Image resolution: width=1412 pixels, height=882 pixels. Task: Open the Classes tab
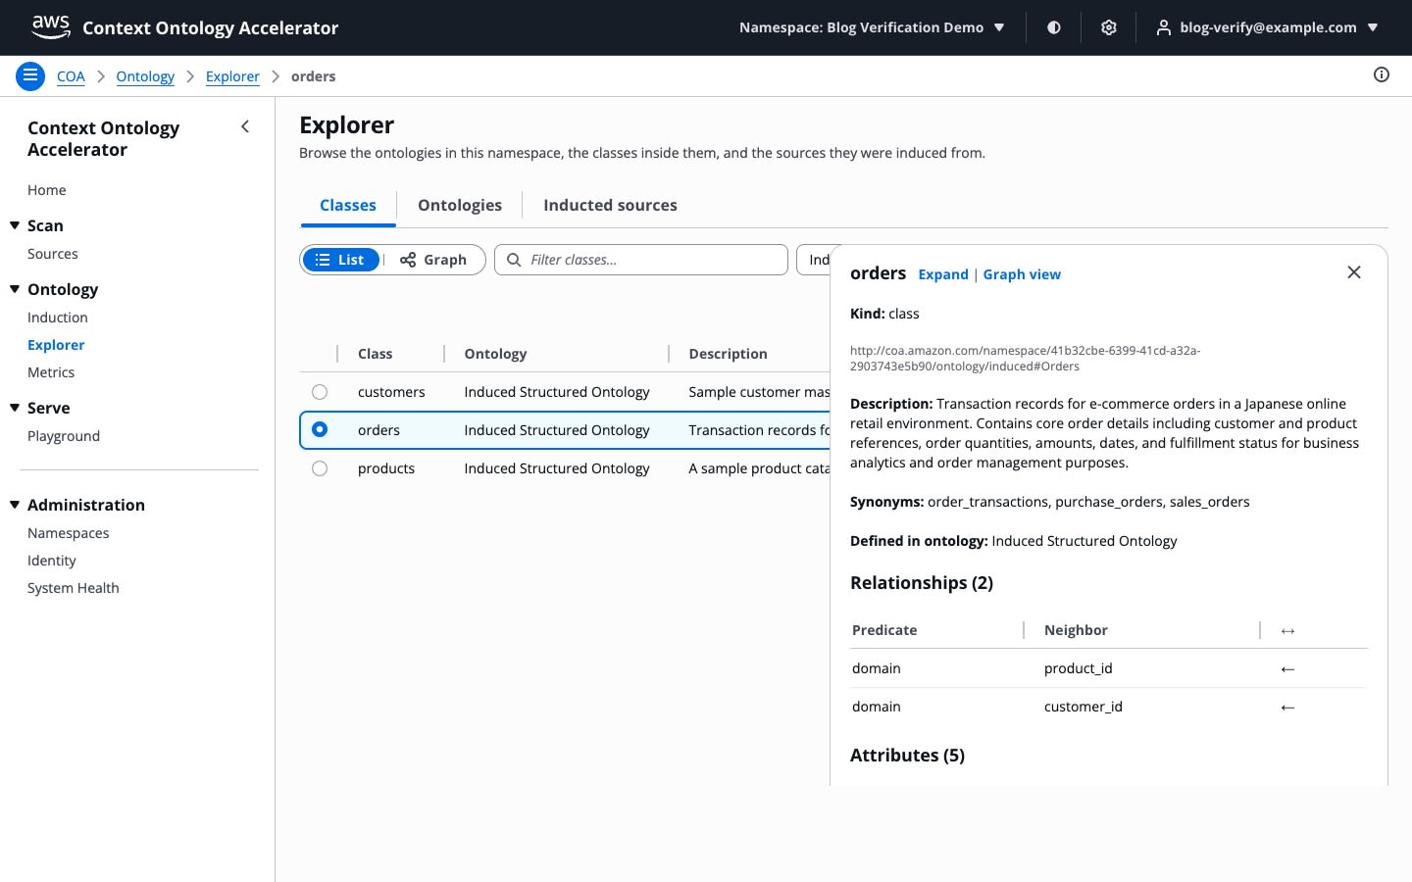point(348,205)
